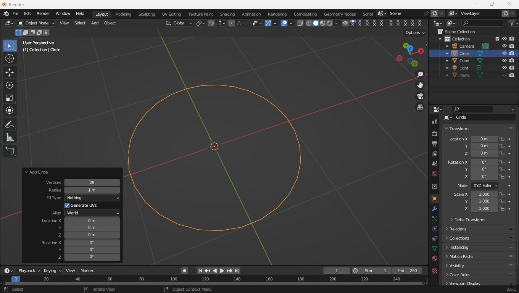This screenshot has width=519, height=293.
Task: Open the Output properties tab
Action: pyautogui.click(x=434, y=144)
